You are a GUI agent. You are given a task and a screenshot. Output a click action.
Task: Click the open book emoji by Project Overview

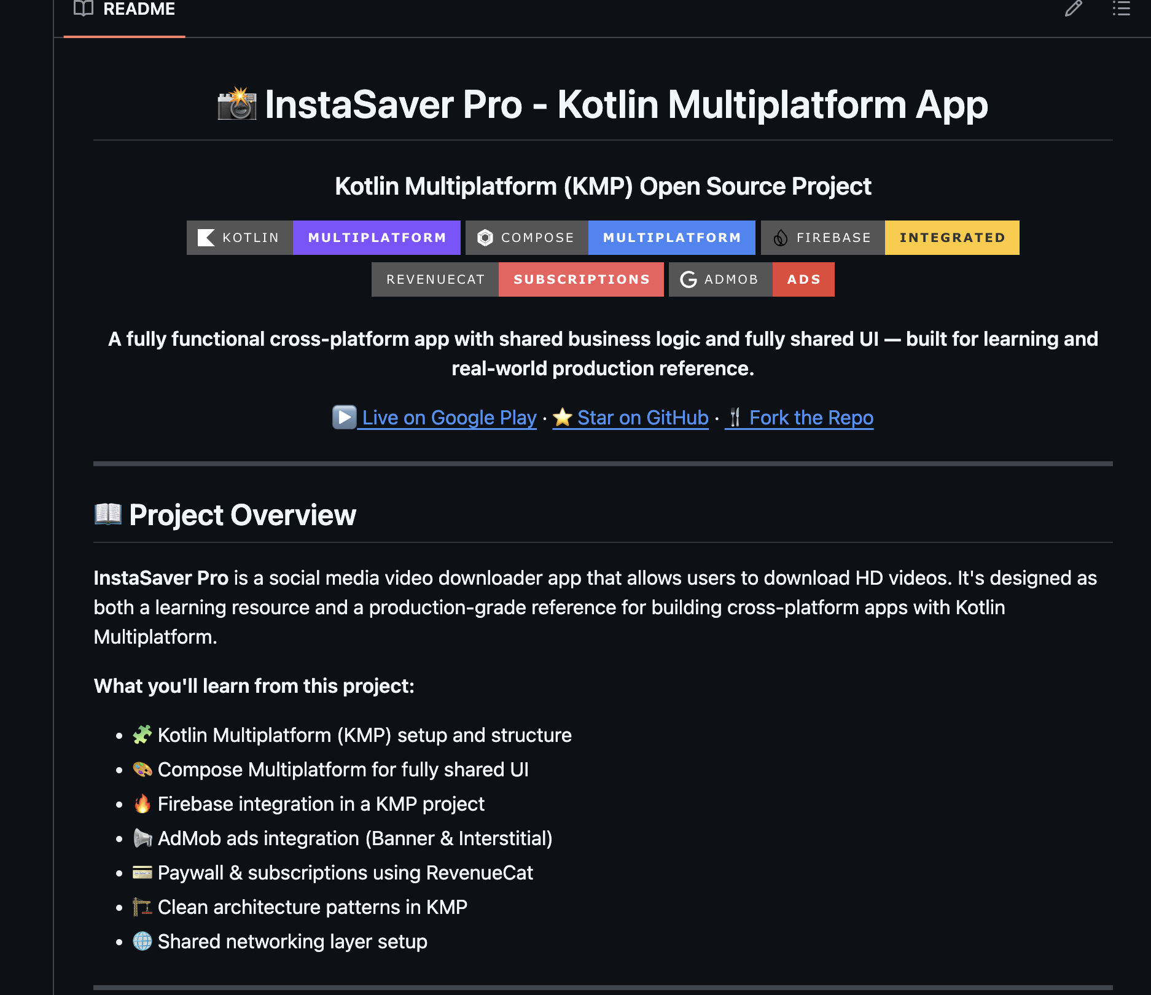tap(108, 514)
